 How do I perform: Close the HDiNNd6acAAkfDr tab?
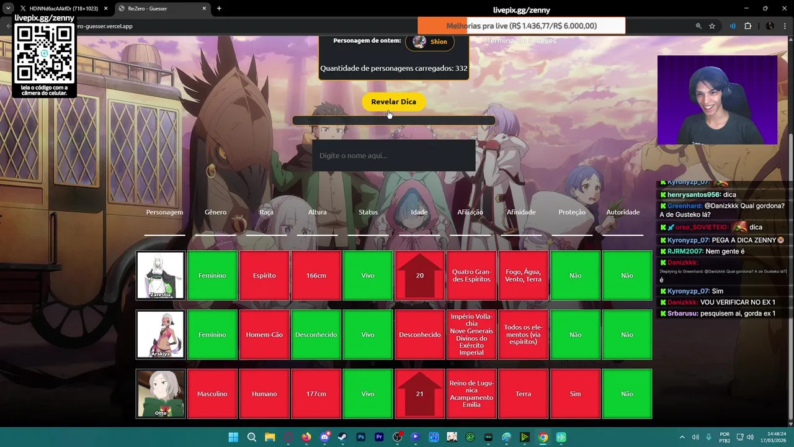[x=105, y=9]
